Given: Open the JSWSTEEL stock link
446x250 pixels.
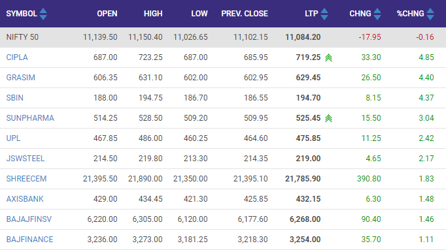Looking at the screenshot, I should (x=26, y=159).
